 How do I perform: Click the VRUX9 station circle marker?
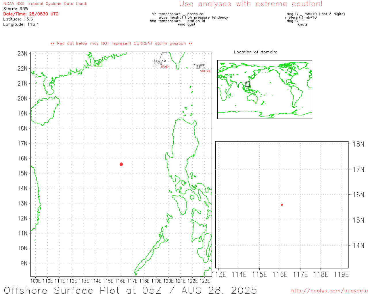pyautogui.click(x=198, y=67)
